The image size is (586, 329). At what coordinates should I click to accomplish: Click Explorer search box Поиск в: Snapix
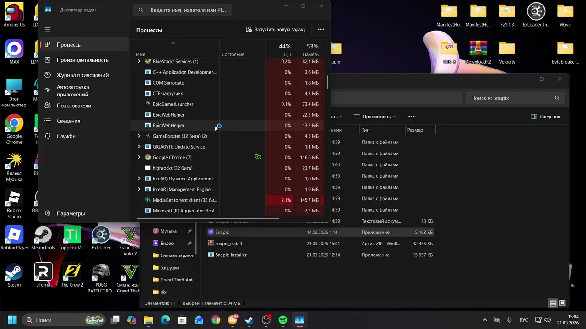[515, 98]
